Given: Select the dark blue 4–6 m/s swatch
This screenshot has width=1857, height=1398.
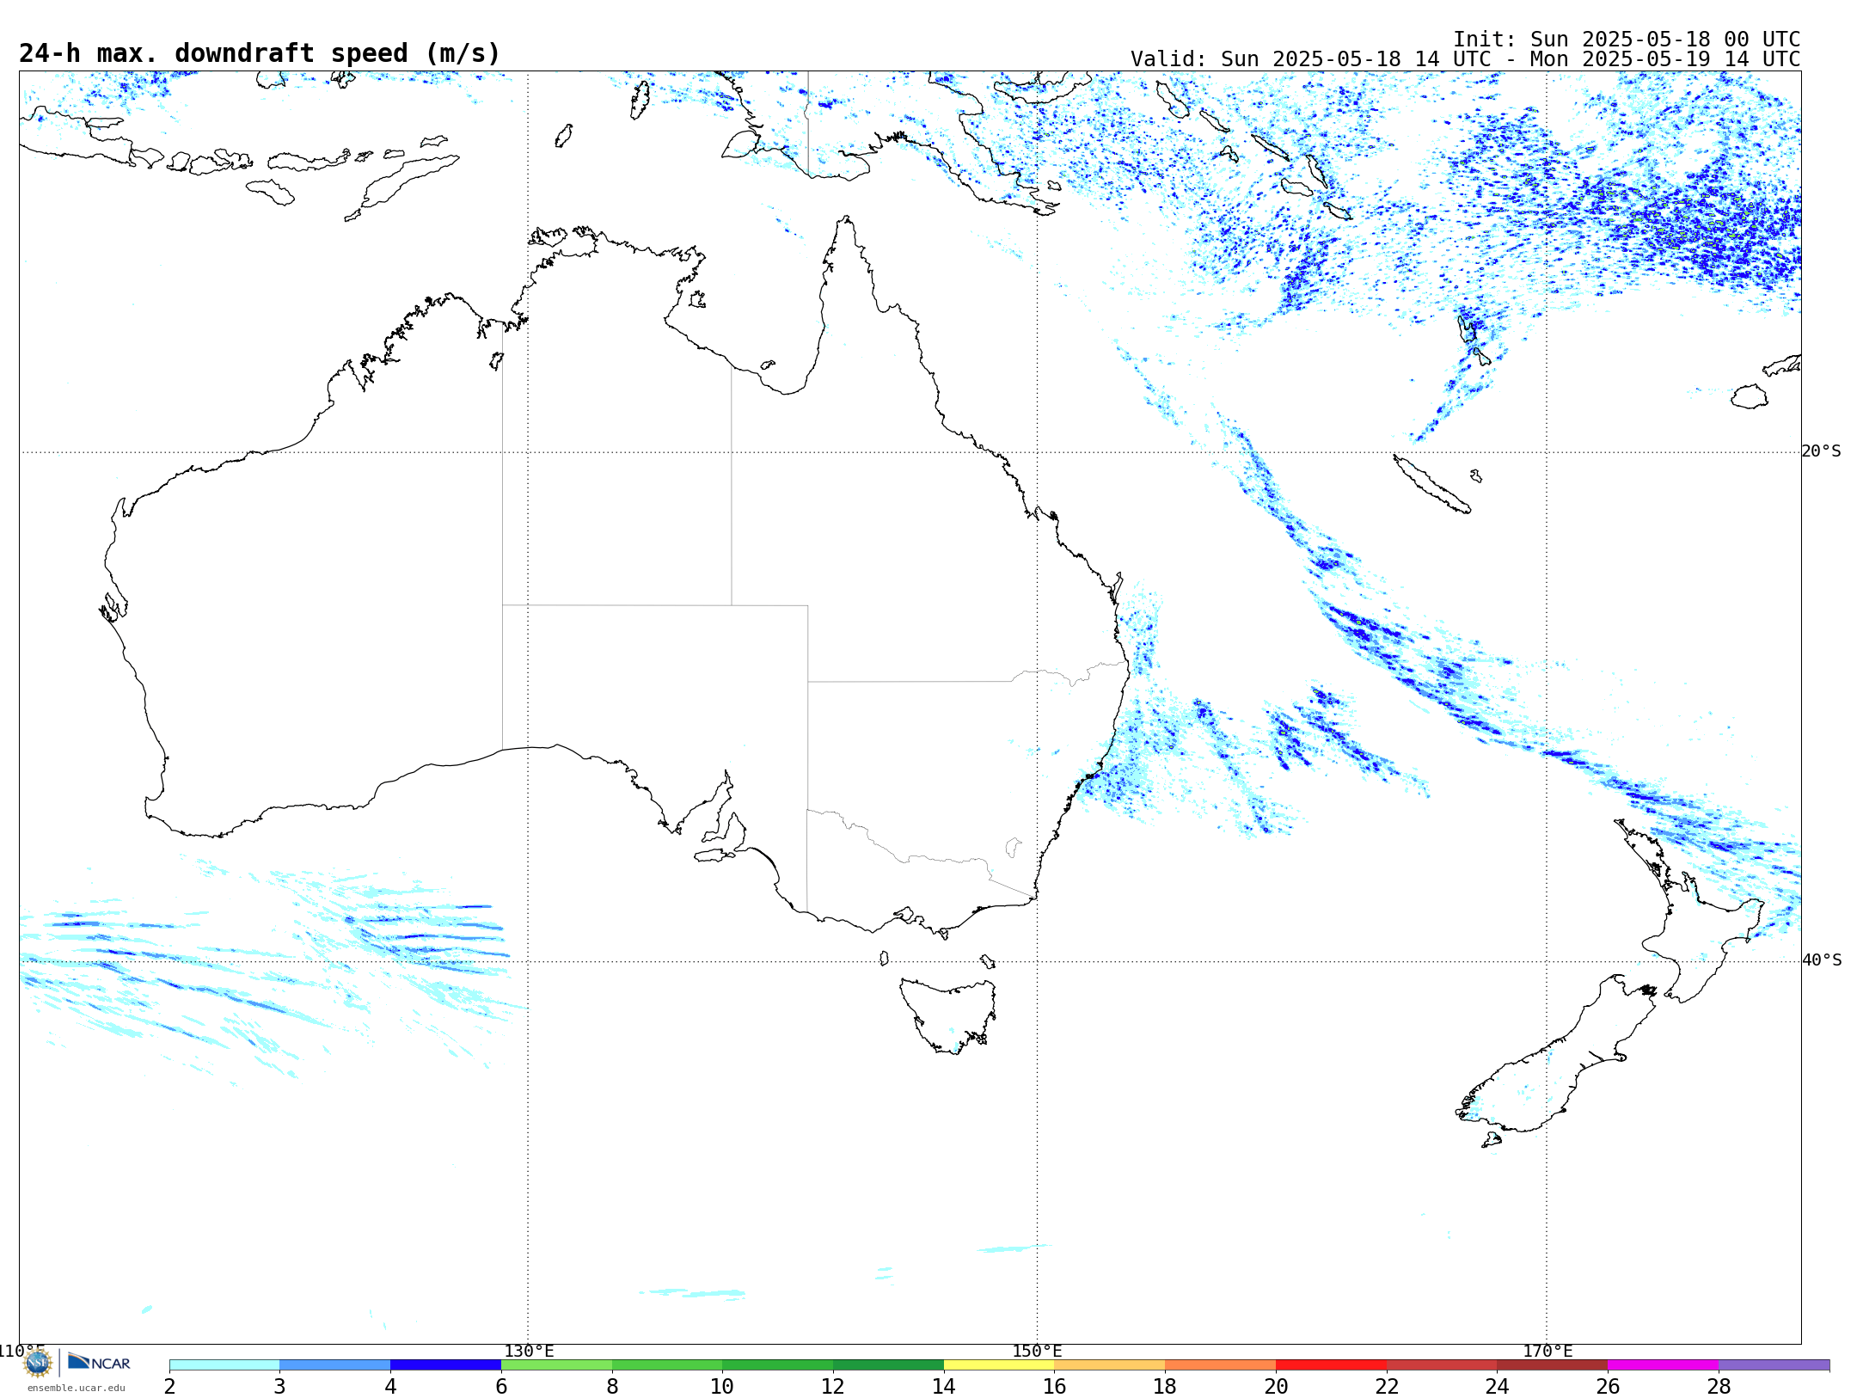Looking at the screenshot, I should point(445,1365).
